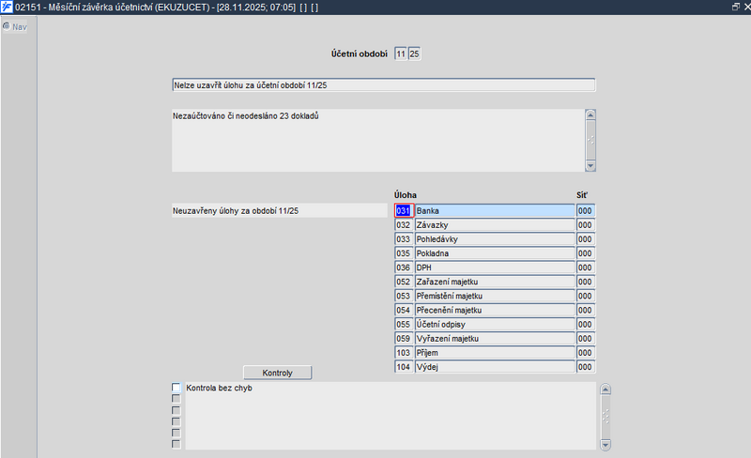Select the Přemístění majetku task row
Viewport: 751px width, 458px height.
click(495, 296)
